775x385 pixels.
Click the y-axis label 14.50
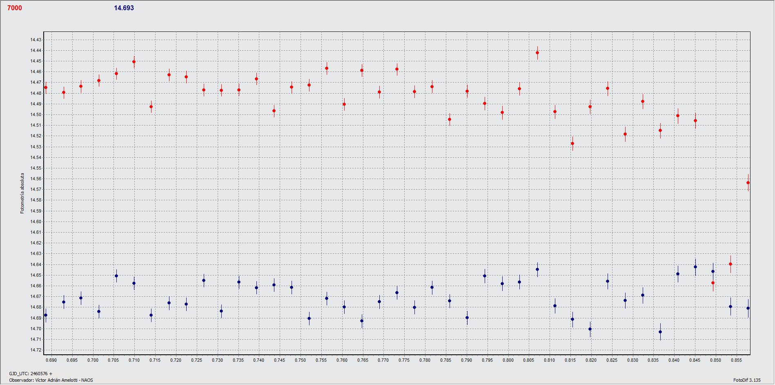point(36,114)
